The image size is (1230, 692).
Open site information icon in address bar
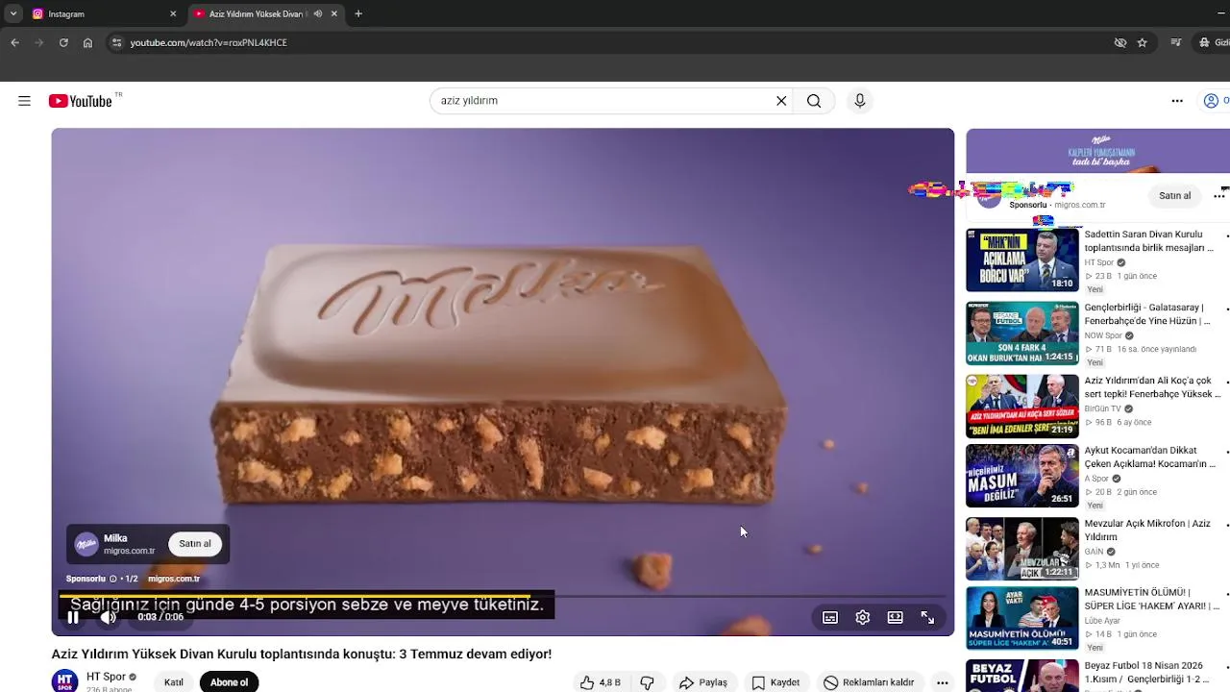pos(116,42)
